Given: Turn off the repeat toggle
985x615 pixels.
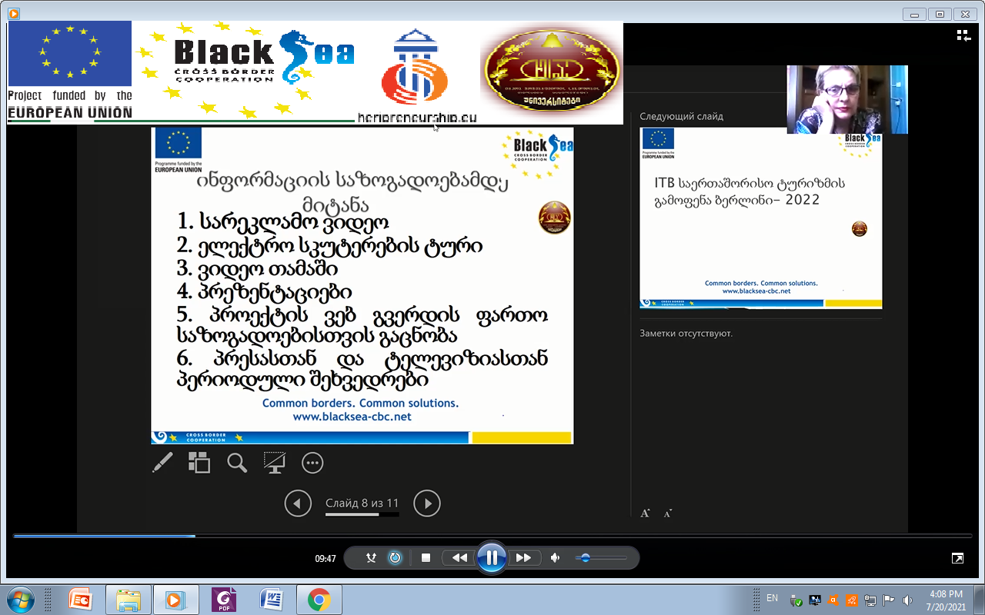Looking at the screenshot, I should (395, 558).
